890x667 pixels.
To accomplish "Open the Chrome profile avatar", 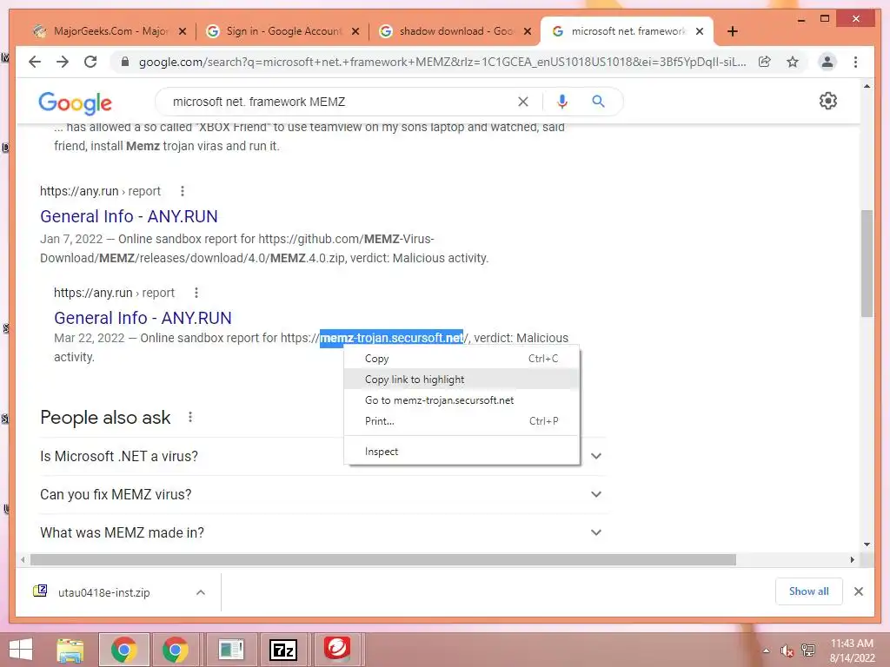I will tap(827, 62).
